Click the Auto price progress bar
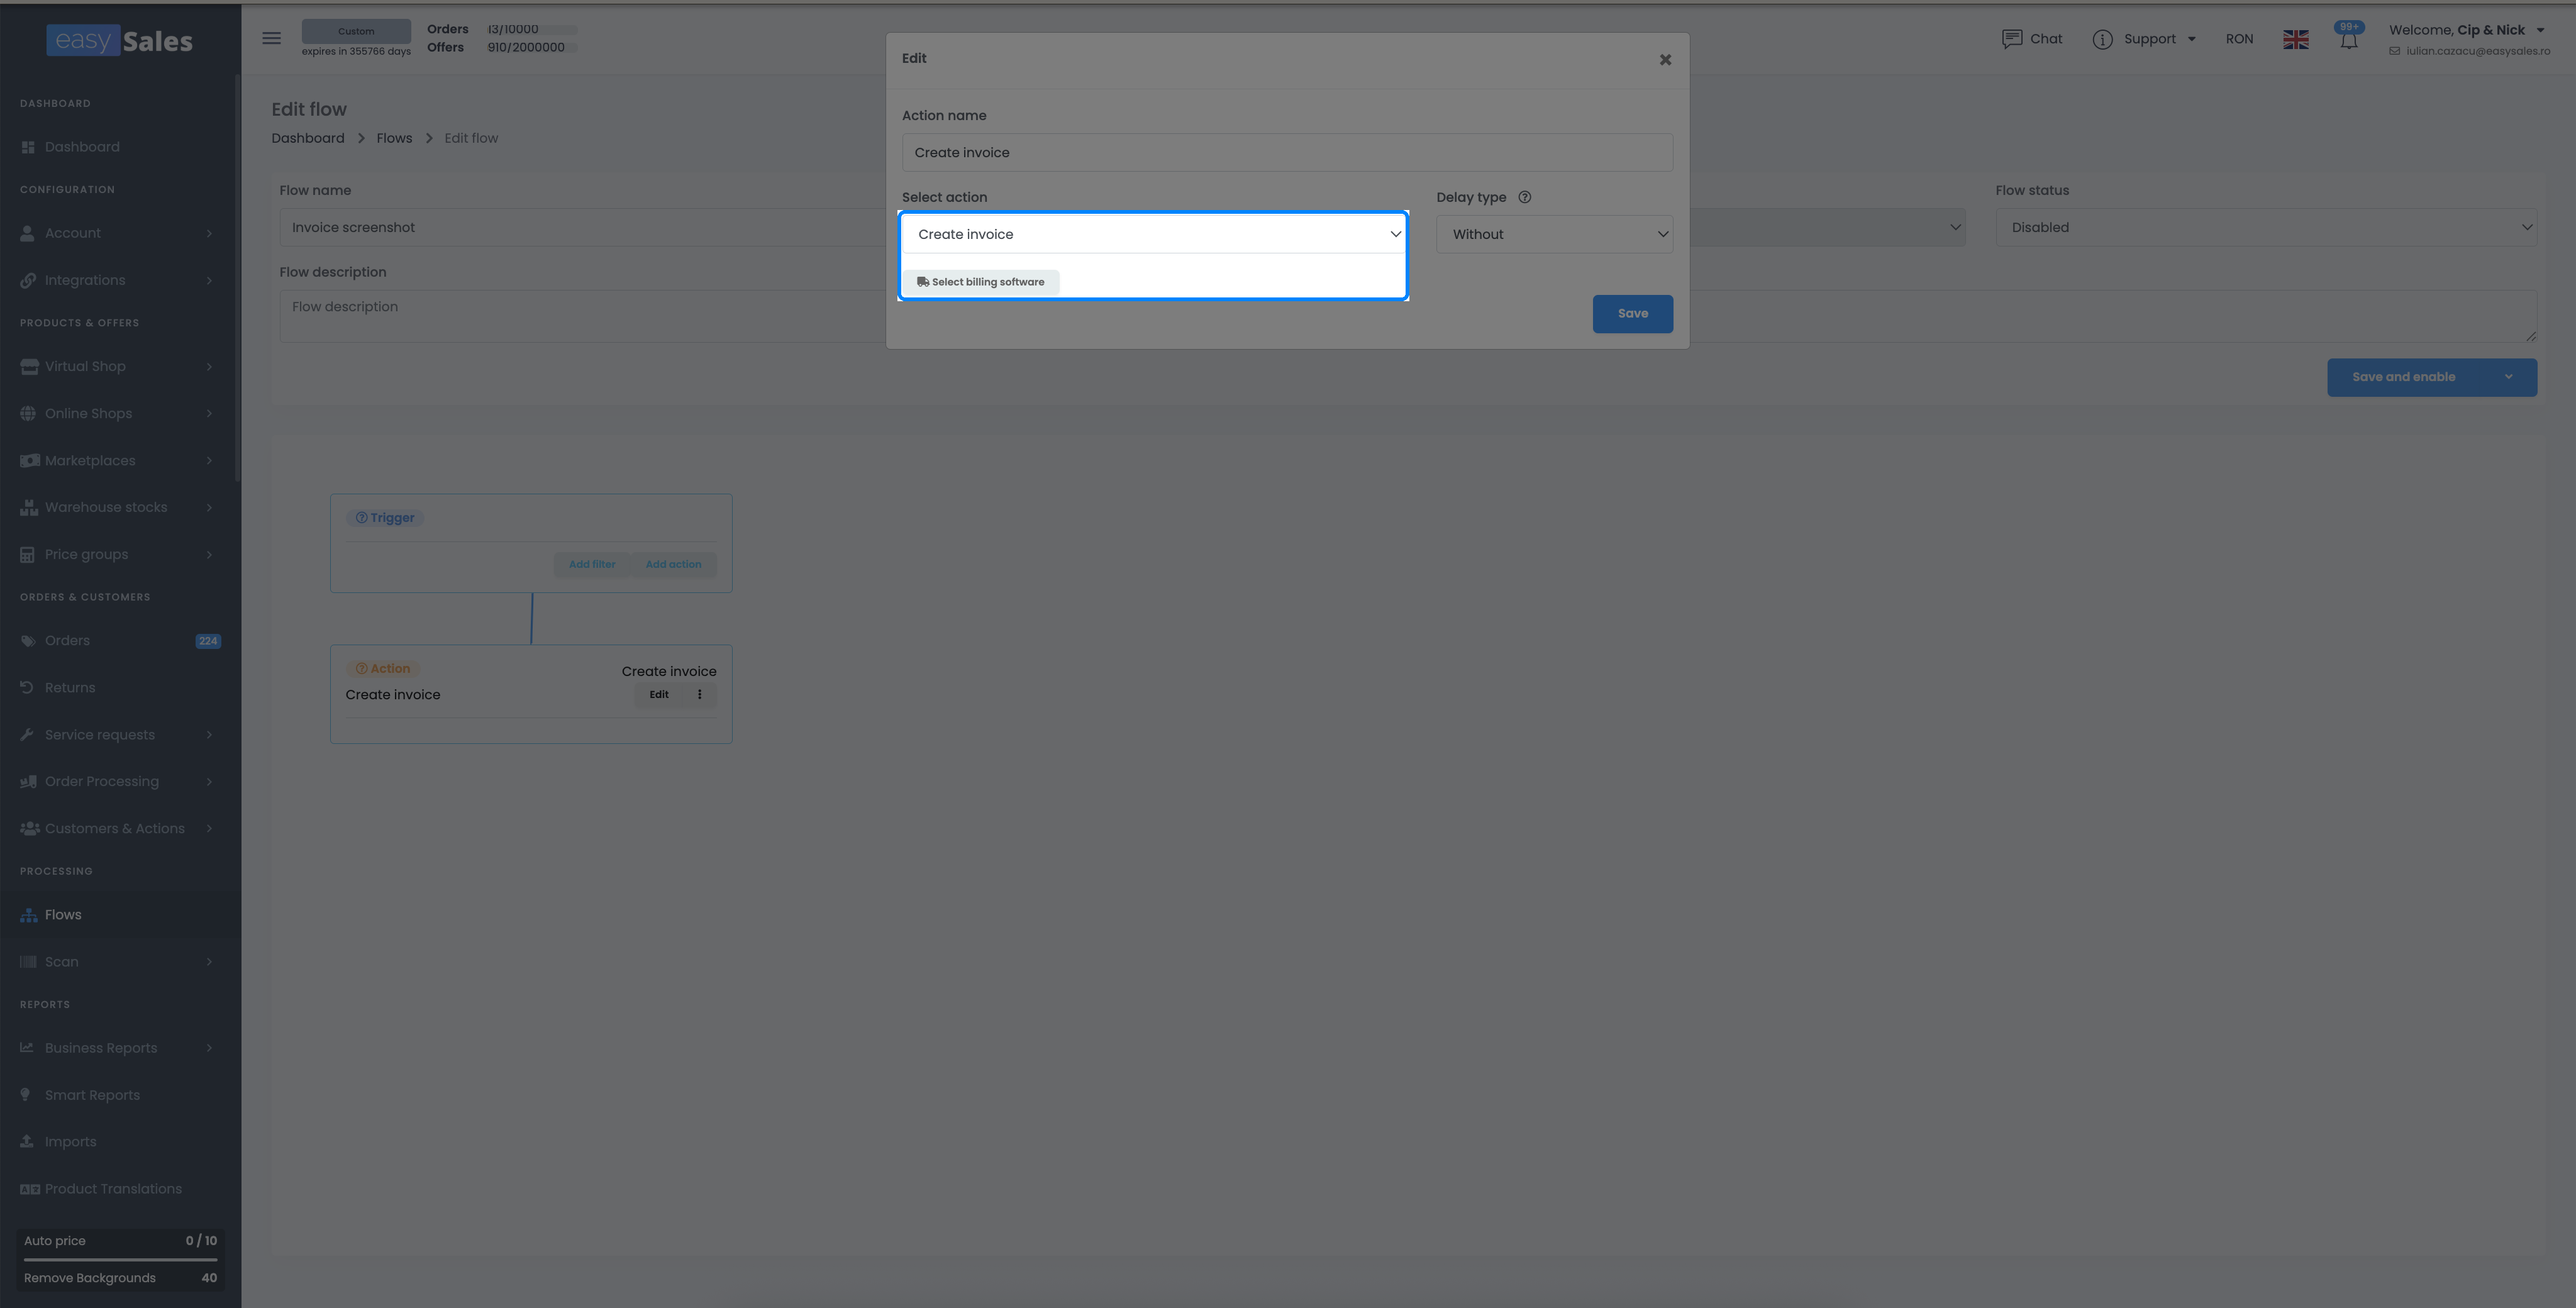Image resolution: width=2576 pixels, height=1308 pixels. 120,1259
